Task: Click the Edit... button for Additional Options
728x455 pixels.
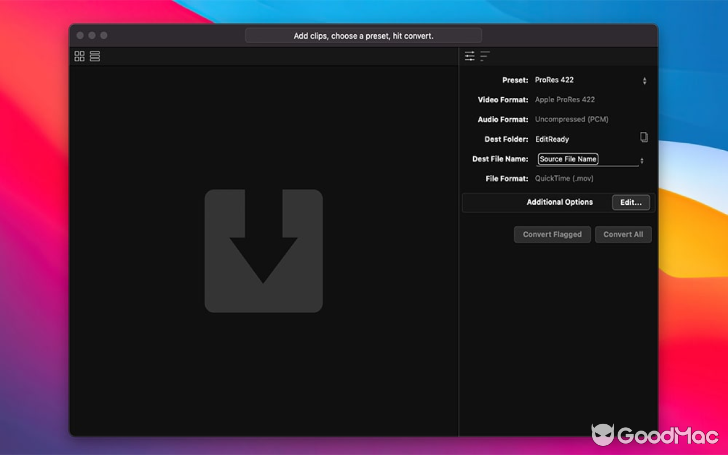Action: pyautogui.click(x=631, y=202)
